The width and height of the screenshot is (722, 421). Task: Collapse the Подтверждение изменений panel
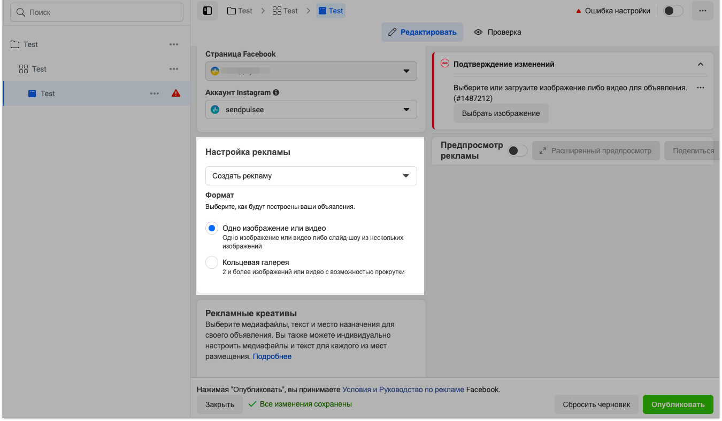(x=701, y=64)
